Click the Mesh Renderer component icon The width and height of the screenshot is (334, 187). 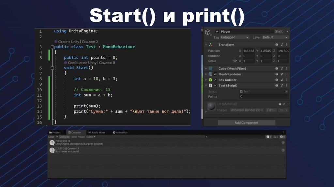click(210, 74)
